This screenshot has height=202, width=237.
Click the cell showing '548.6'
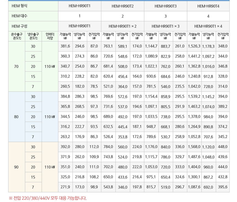pos(123,56)
